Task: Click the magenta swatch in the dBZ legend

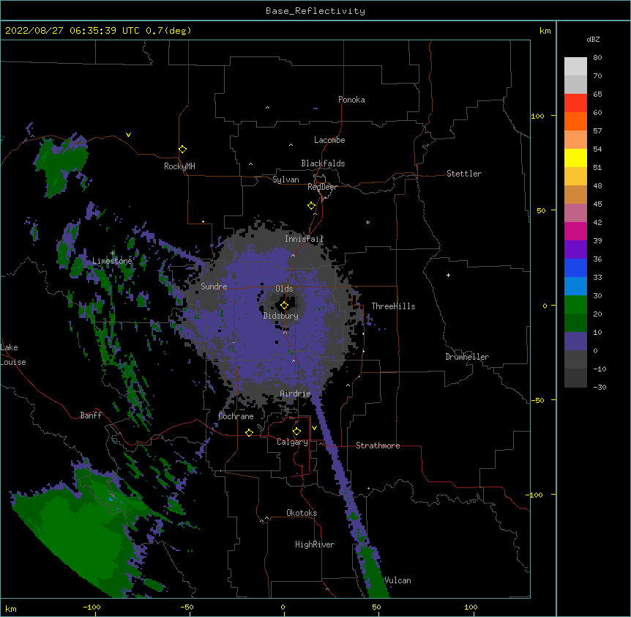Action: click(575, 231)
